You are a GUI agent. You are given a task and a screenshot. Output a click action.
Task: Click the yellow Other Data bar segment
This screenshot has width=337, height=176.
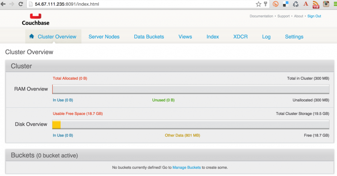point(57,124)
